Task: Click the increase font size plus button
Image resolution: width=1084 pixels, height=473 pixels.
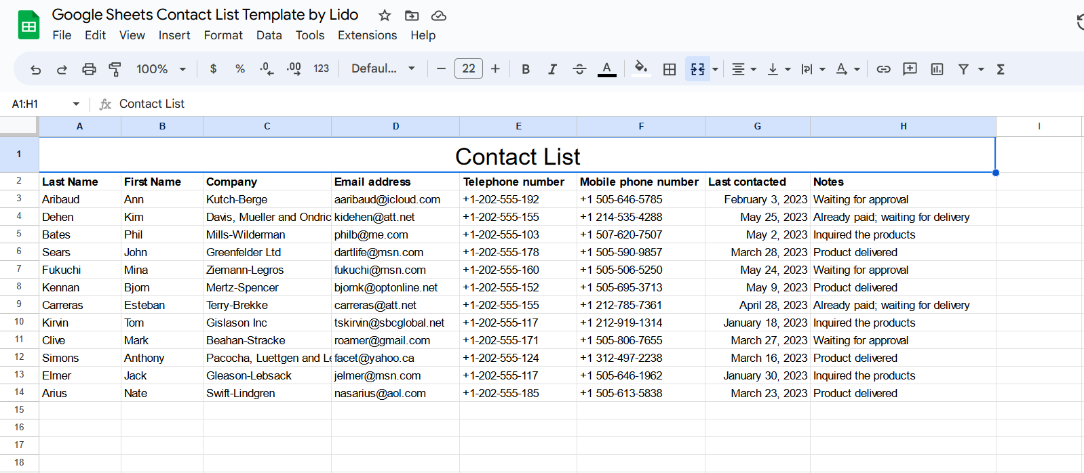Action: pyautogui.click(x=495, y=69)
